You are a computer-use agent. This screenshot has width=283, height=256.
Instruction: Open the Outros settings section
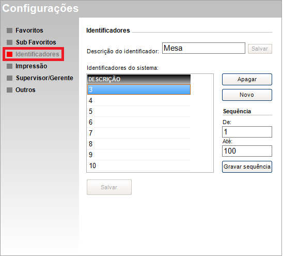25,90
